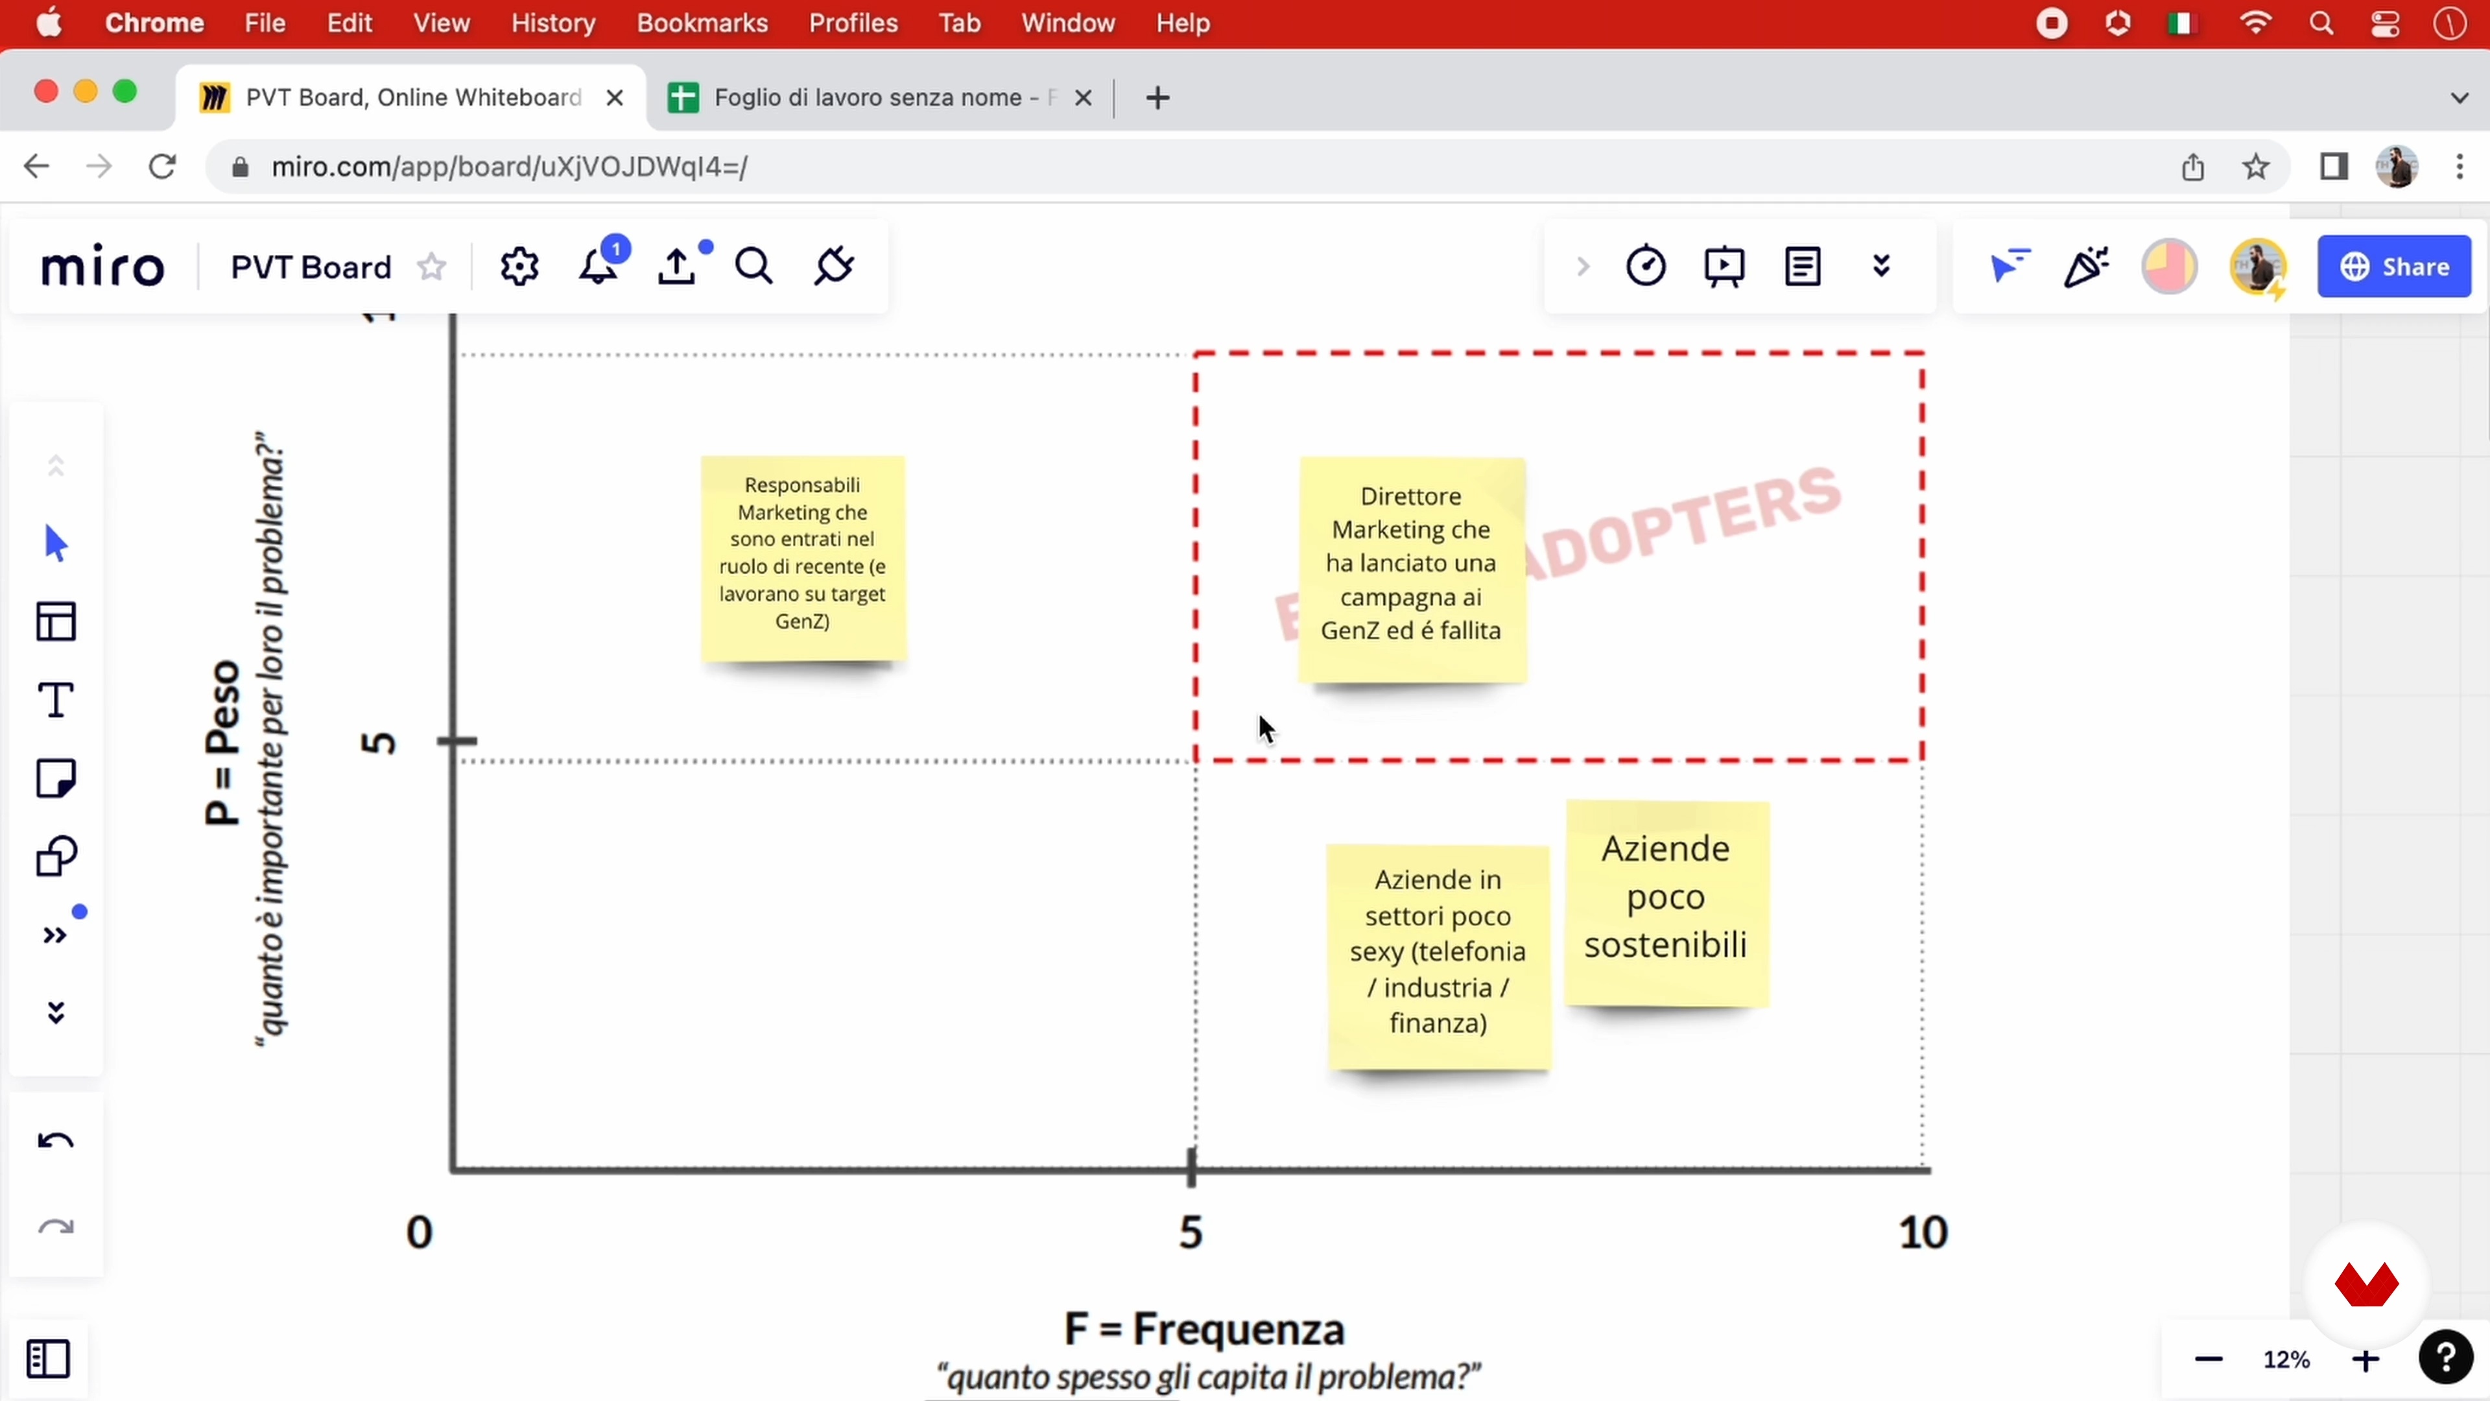Open the View menu
Viewport: 2490px width, 1401px height.
442,23
